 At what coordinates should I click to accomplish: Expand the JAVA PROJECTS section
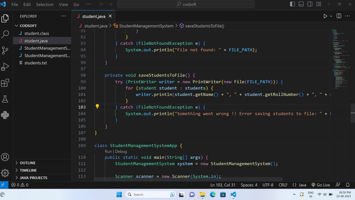click(33, 178)
